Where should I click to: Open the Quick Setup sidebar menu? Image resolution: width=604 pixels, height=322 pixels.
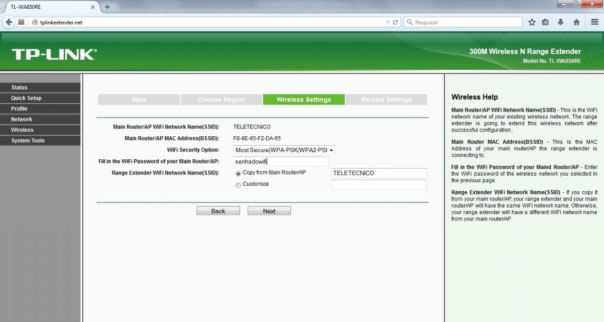click(40, 98)
